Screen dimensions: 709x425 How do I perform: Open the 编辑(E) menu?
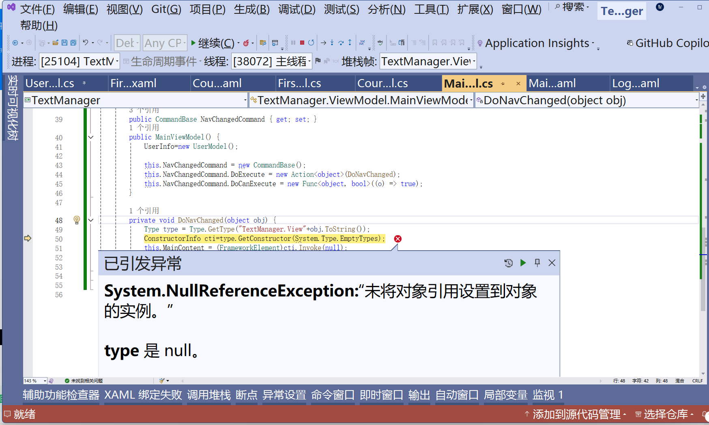click(81, 9)
